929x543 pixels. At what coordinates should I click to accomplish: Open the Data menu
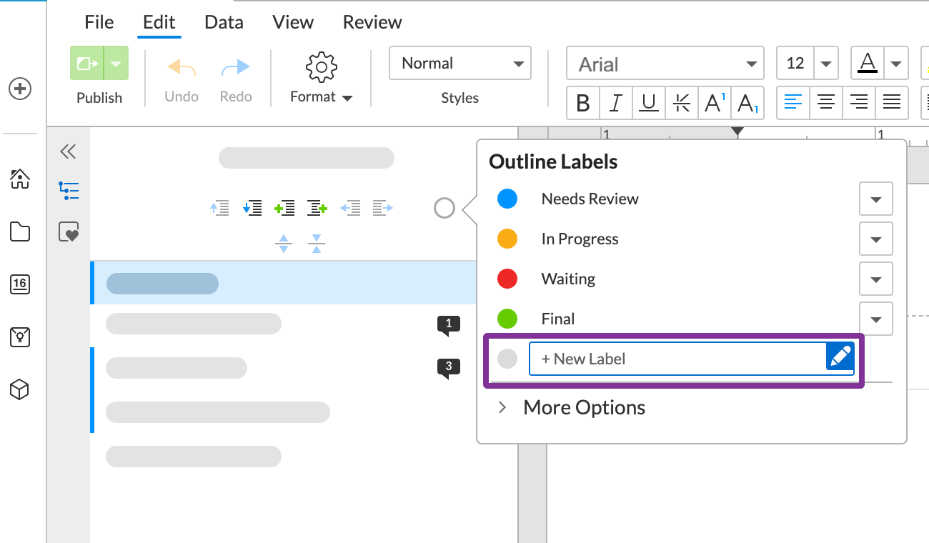coord(224,22)
